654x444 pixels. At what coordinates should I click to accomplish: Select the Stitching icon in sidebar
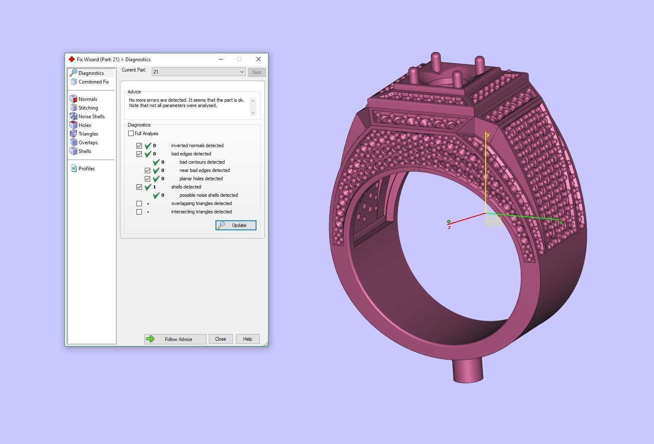pos(74,108)
